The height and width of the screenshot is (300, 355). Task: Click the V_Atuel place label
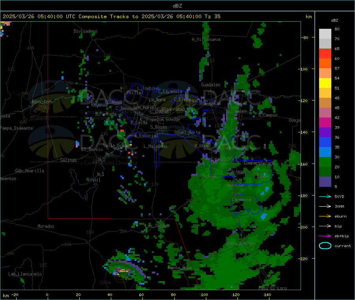[x=203, y=146]
